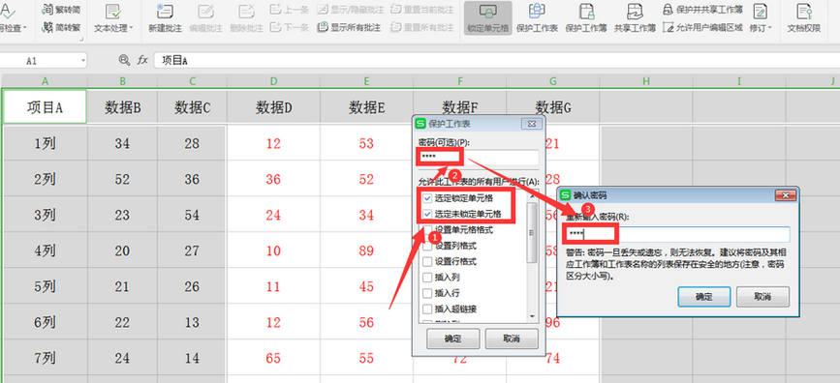Screen dimensions: 840x383
Task: Go to previous comment with 上一条
Action: pos(290,9)
